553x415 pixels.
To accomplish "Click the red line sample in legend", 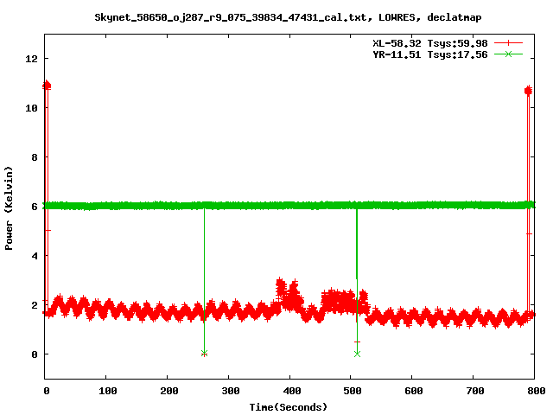I will point(508,43).
